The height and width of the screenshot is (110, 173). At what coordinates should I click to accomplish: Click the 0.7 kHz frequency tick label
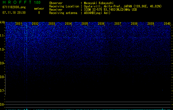point(2,91)
